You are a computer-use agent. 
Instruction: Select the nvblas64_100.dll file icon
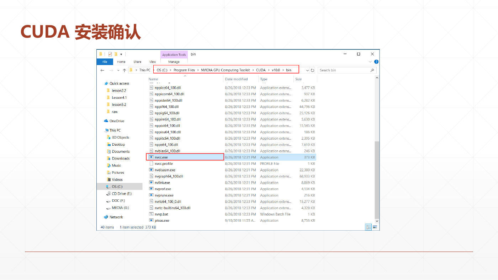152,151
